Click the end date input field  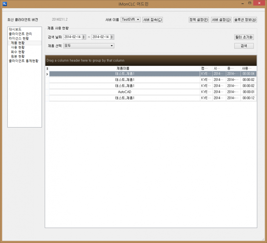[100, 37]
